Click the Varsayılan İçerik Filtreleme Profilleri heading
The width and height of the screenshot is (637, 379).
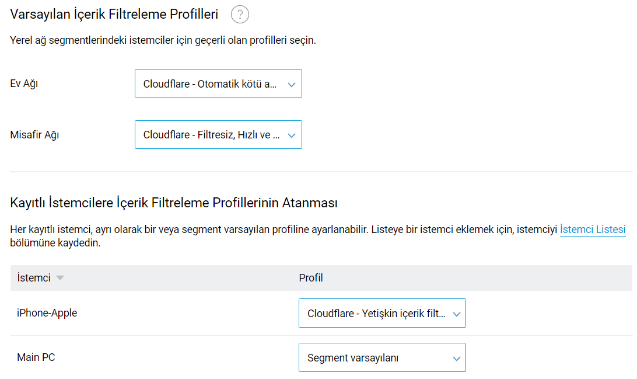pos(114,15)
